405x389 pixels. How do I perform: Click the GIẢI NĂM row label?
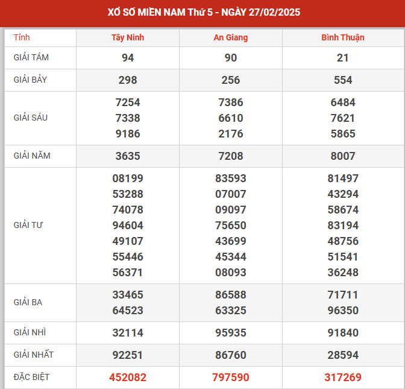coord(32,156)
